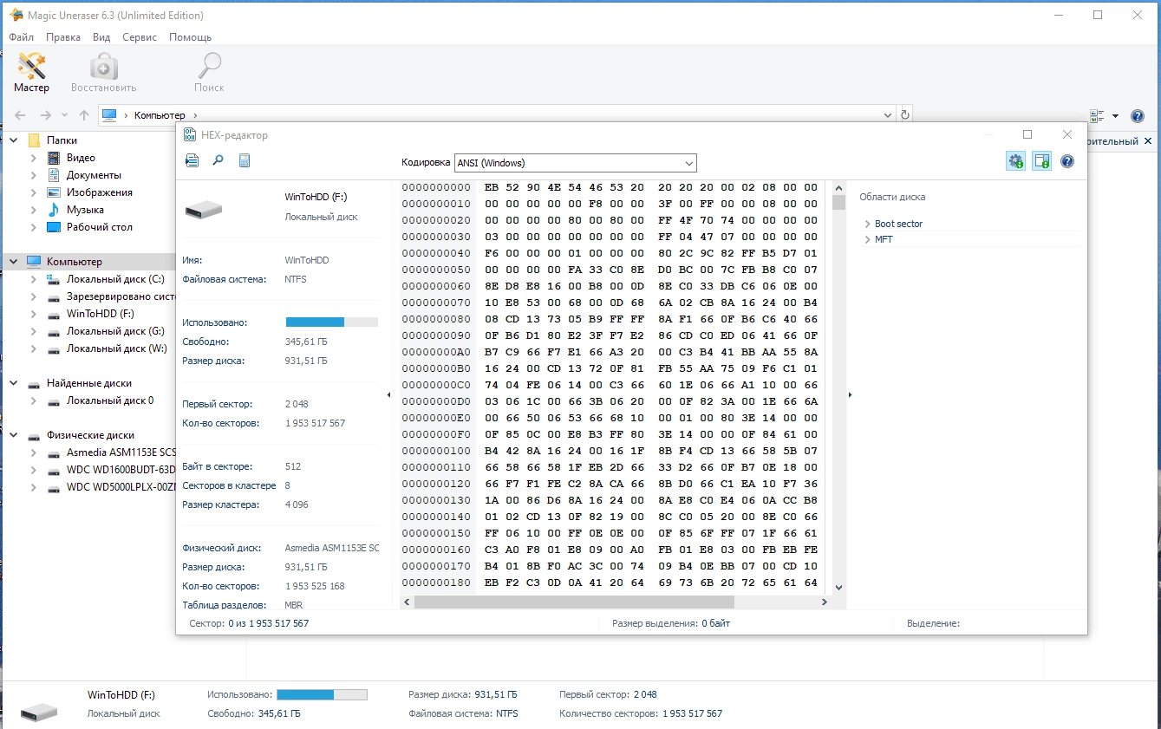Viewport: 1161px width, 729px height.
Task: Open the Сервис menu
Action: [140, 37]
